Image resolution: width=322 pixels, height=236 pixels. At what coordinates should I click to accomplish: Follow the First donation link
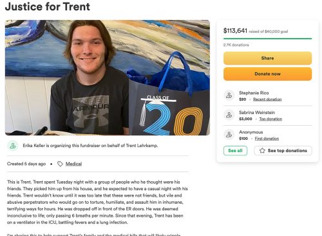pyautogui.click(x=267, y=139)
